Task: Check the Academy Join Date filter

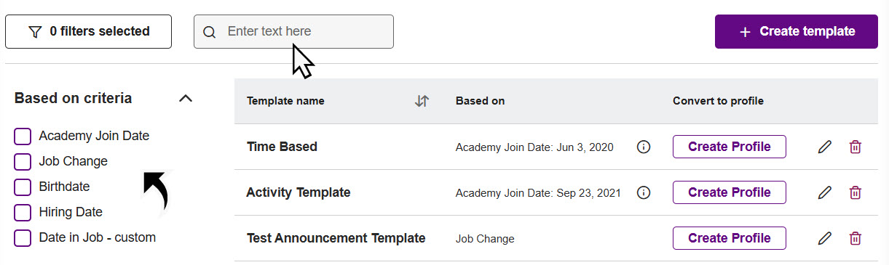Action: coord(23,136)
